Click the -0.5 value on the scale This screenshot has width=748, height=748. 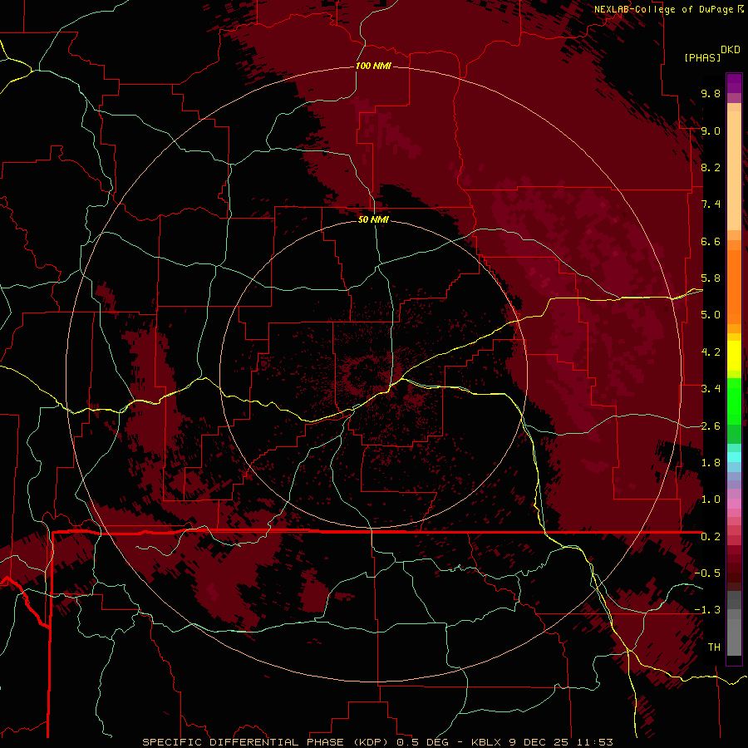[707, 573]
